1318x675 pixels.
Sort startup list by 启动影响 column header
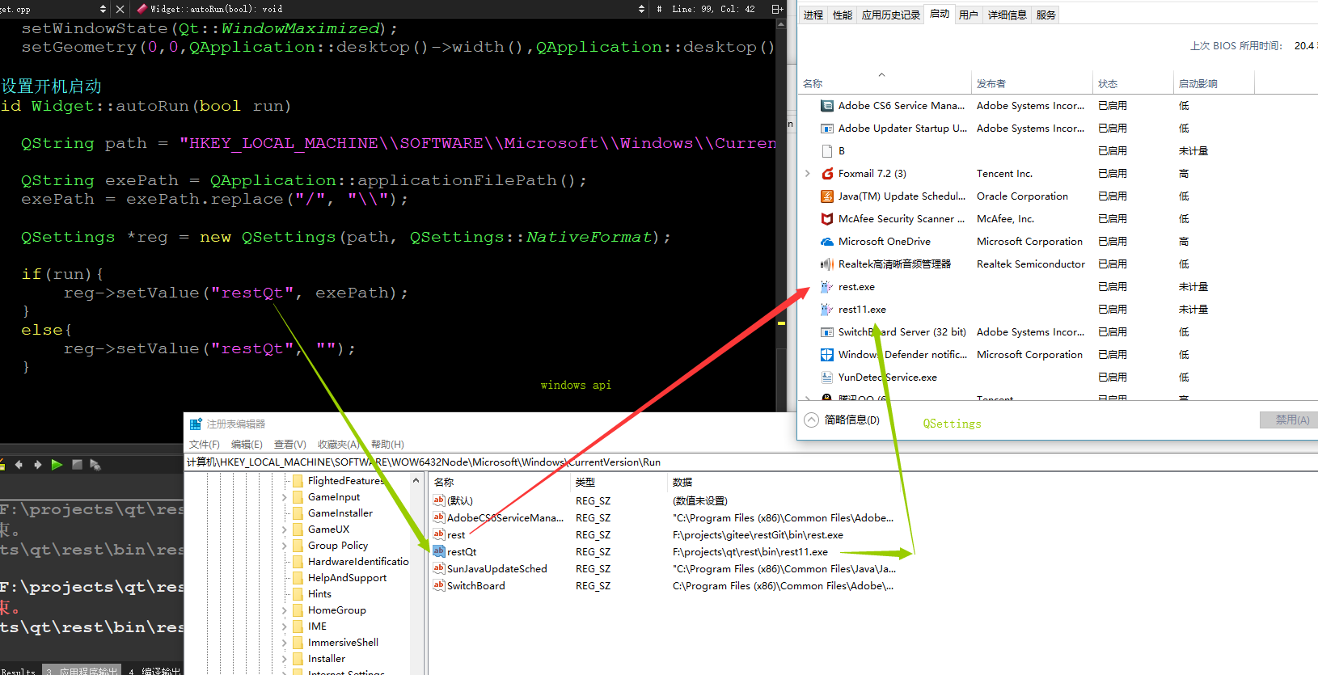tap(1214, 83)
